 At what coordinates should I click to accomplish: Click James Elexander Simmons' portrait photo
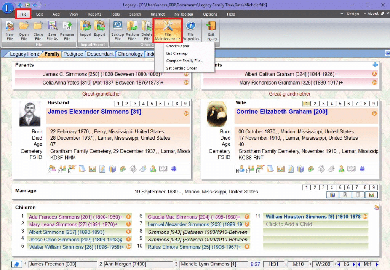point(30,114)
